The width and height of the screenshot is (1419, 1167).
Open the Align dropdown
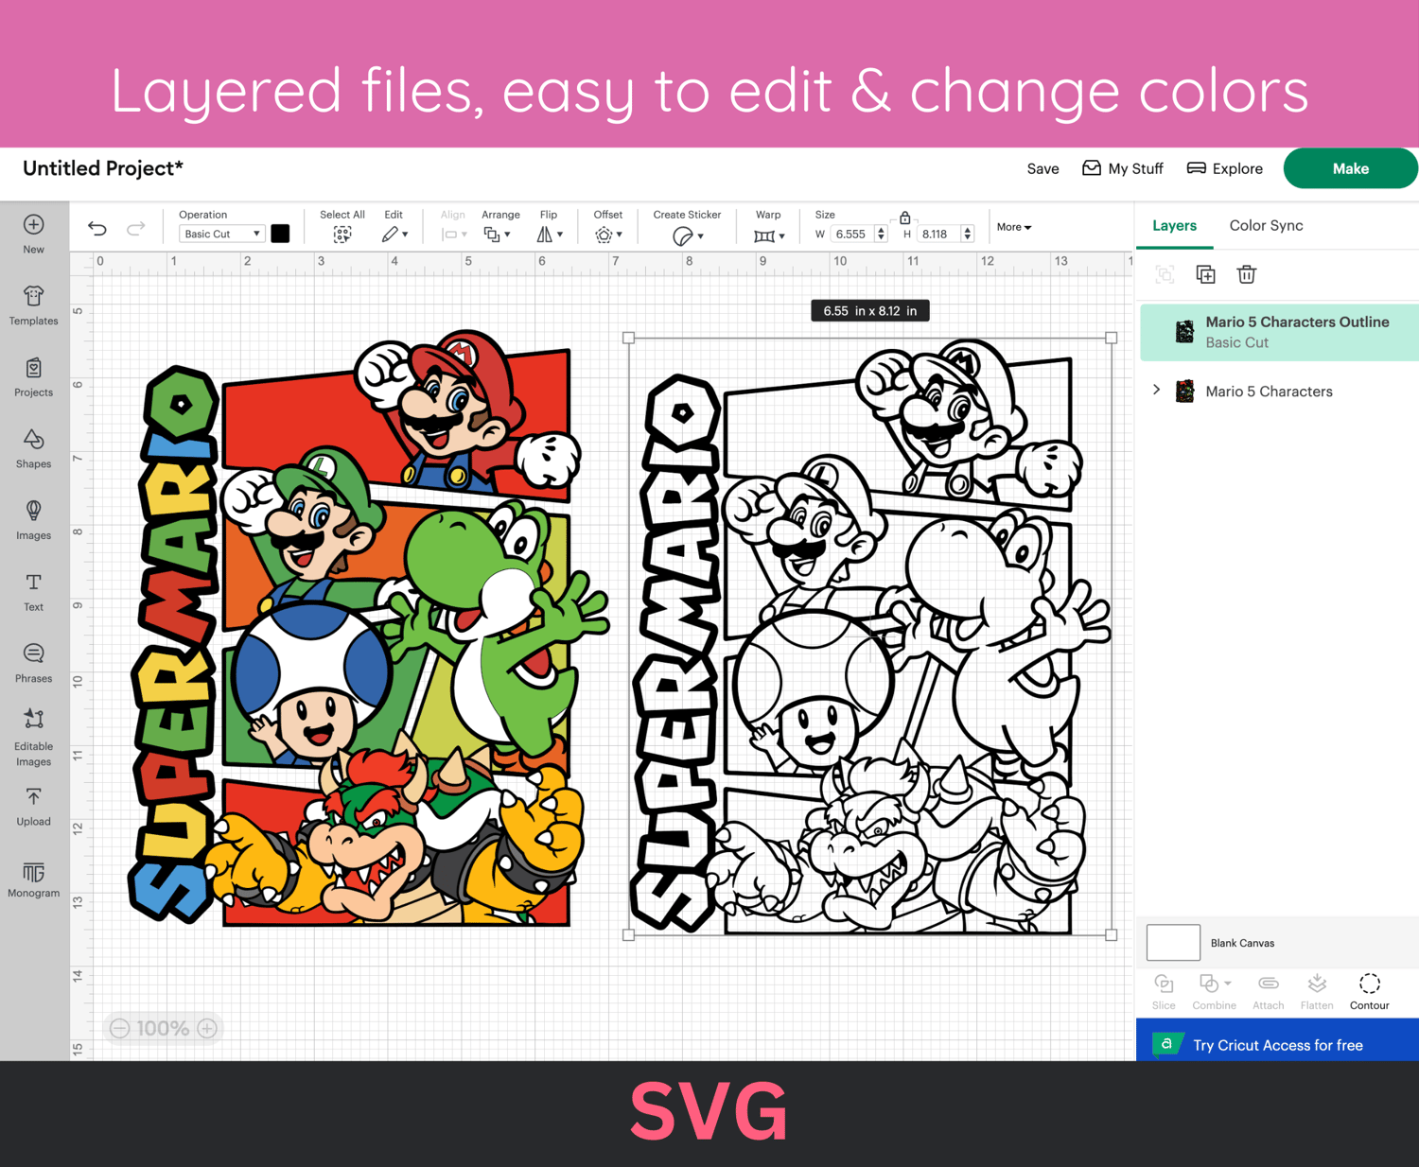coord(454,235)
